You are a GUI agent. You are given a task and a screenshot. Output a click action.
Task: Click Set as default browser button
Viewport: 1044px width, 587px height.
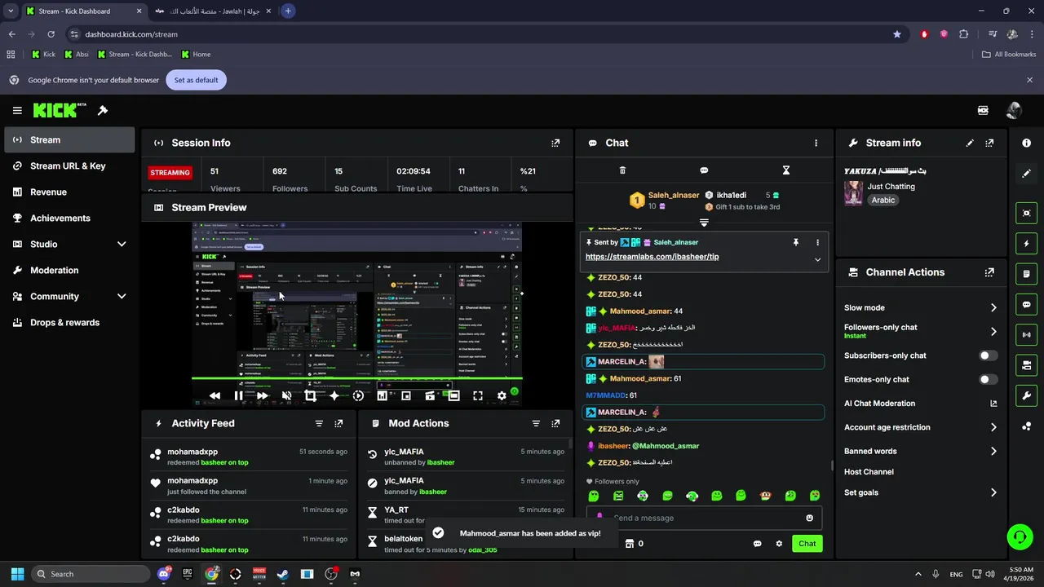coord(196,80)
